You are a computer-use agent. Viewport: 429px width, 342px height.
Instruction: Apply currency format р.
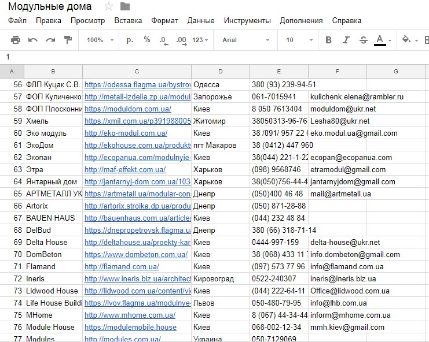(130, 40)
